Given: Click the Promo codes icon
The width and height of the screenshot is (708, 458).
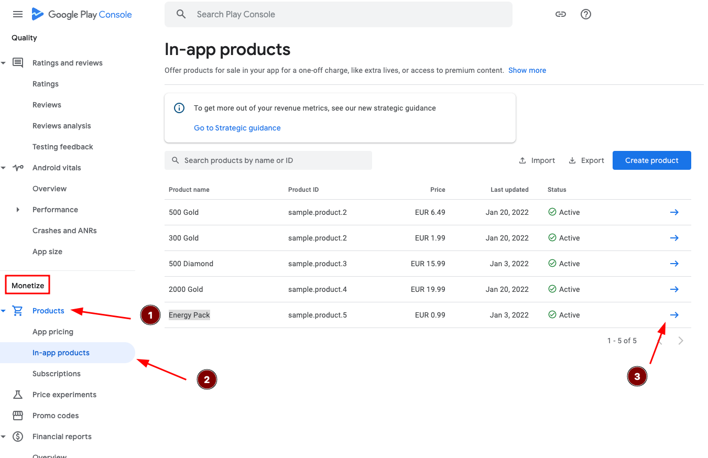Looking at the screenshot, I should [x=17, y=415].
